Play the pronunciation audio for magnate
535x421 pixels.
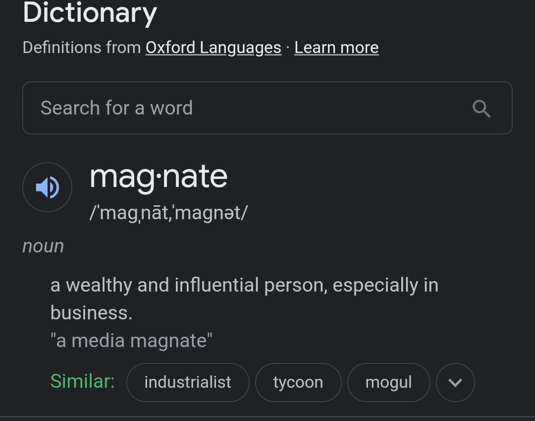pos(48,187)
